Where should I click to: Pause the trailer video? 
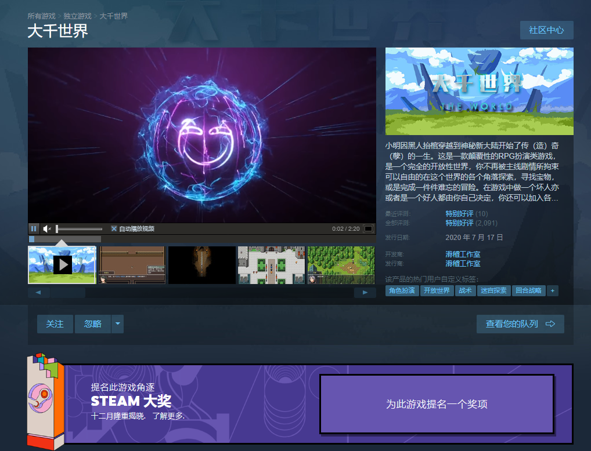pos(34,228)
